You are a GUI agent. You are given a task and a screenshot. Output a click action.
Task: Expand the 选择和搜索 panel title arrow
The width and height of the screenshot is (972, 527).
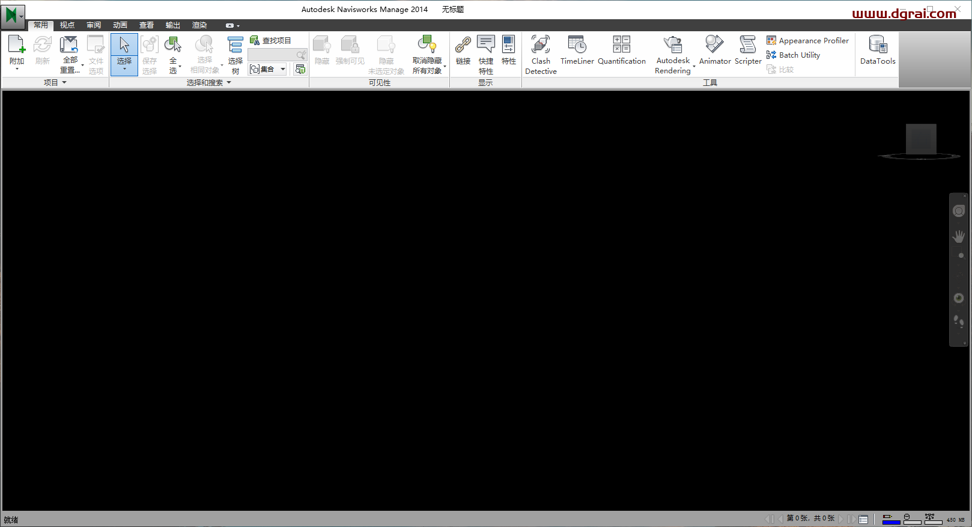pos(229,82)
